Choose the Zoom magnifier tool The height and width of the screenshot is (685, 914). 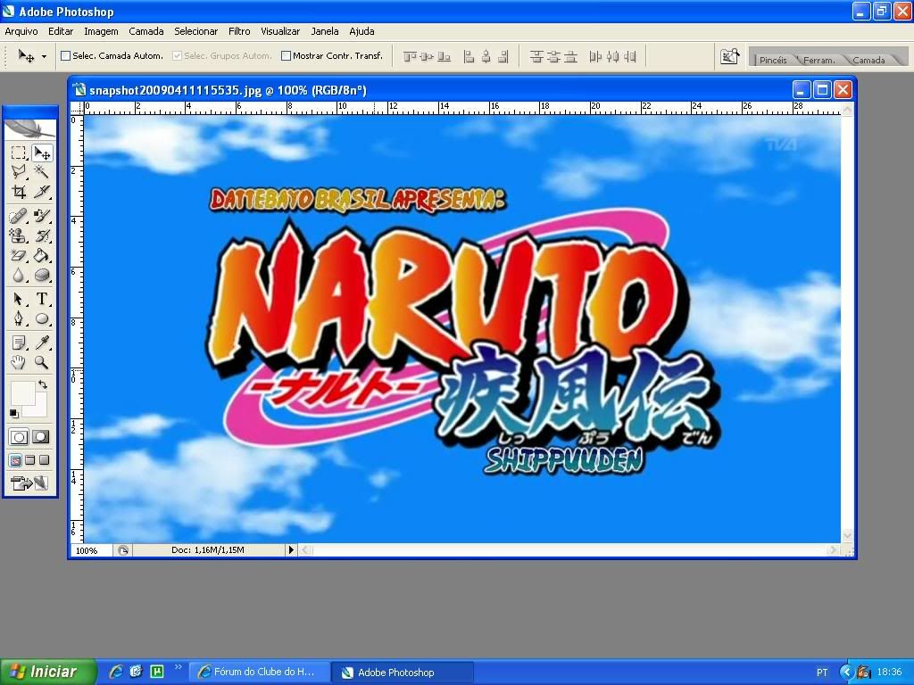click(41, 362)
